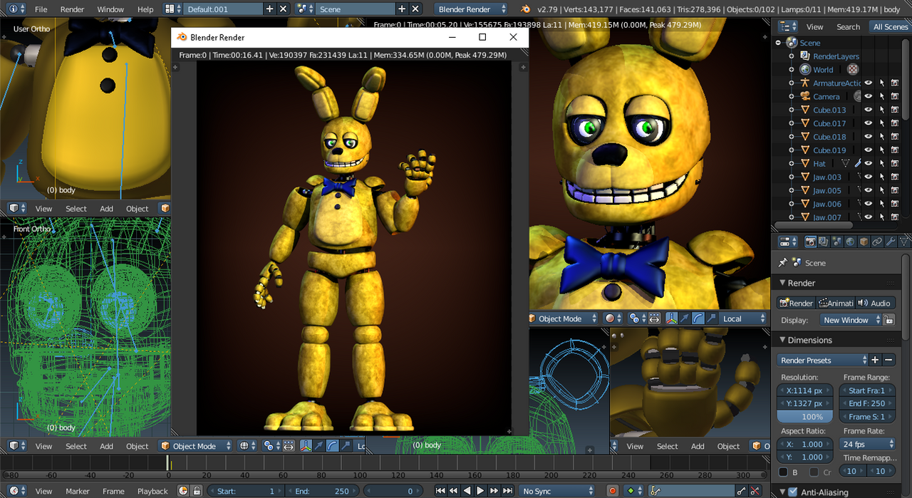Image resolution: width=912 pixels, height=498 pixels.
Task: Jump to previous keyframe
Action: (454, 491)
